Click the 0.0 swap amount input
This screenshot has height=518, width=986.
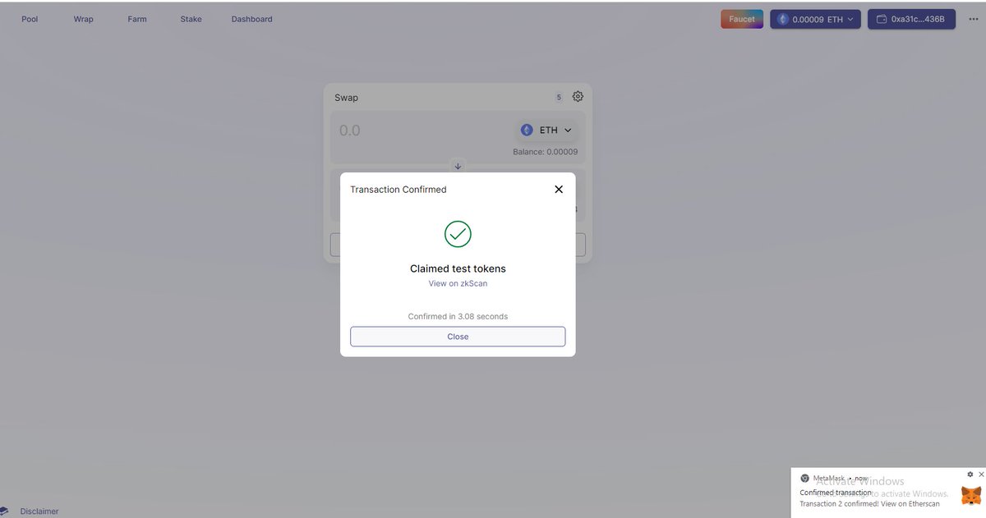tap(349, 131)
